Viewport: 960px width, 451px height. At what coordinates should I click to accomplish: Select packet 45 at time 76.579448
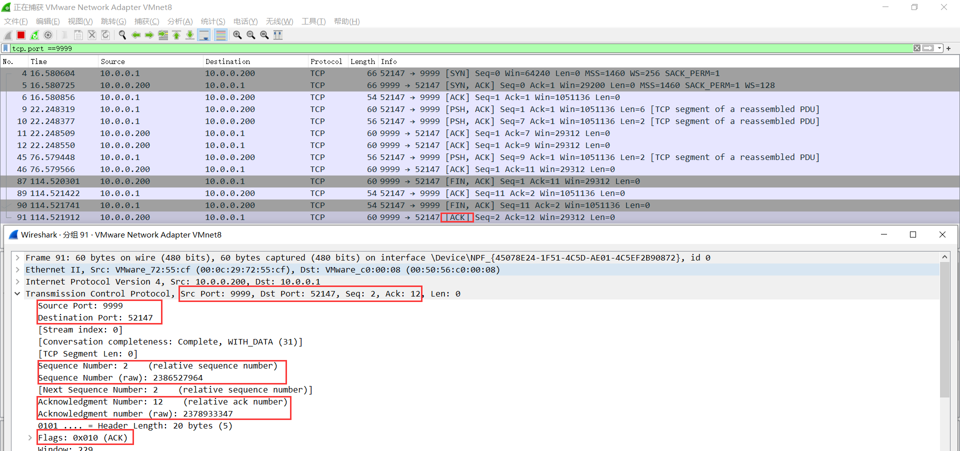pyautogui.click(x=480, y=157)
